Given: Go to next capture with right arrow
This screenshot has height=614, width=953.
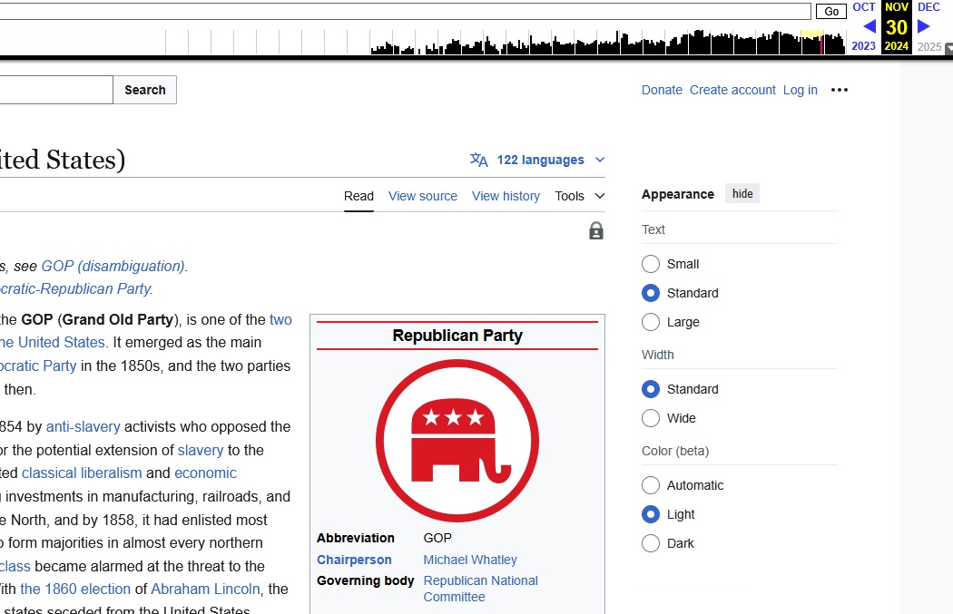Looking at the screenshot, I should pyautogui.click(x=924, y=26).
